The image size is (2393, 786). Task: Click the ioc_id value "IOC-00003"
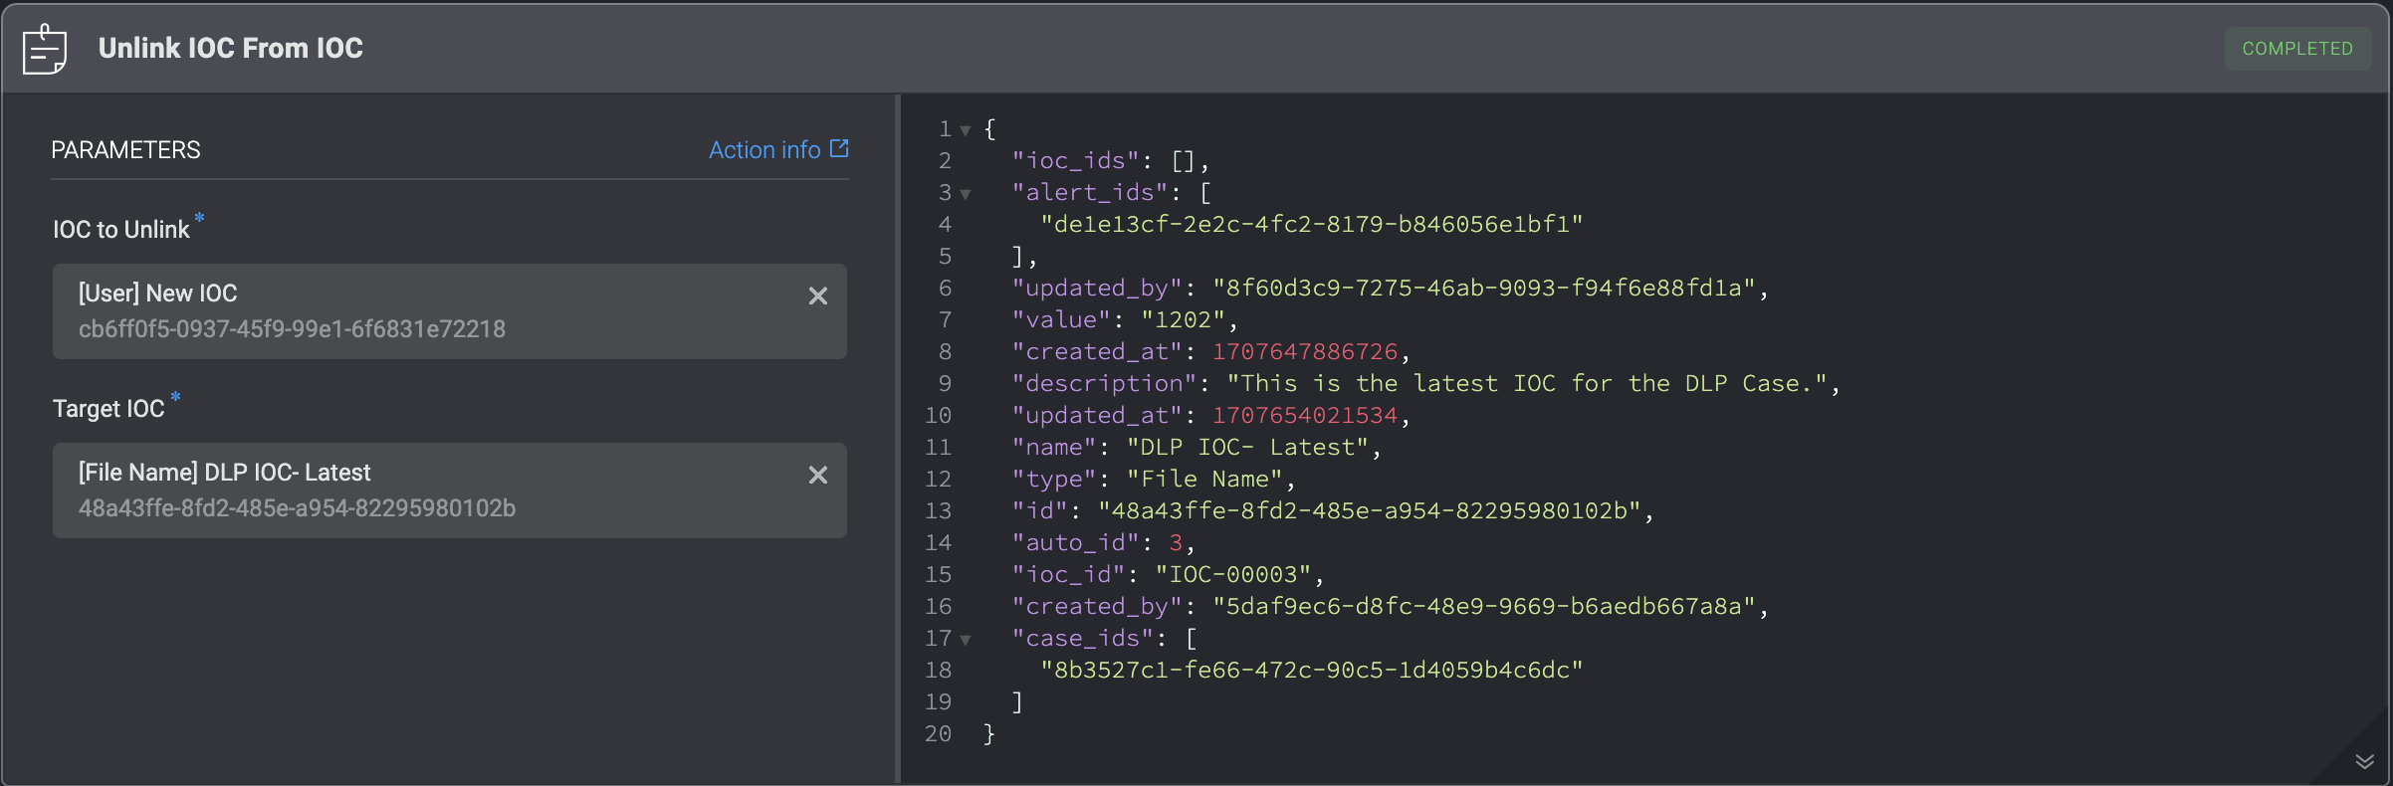click(1233, 574)
